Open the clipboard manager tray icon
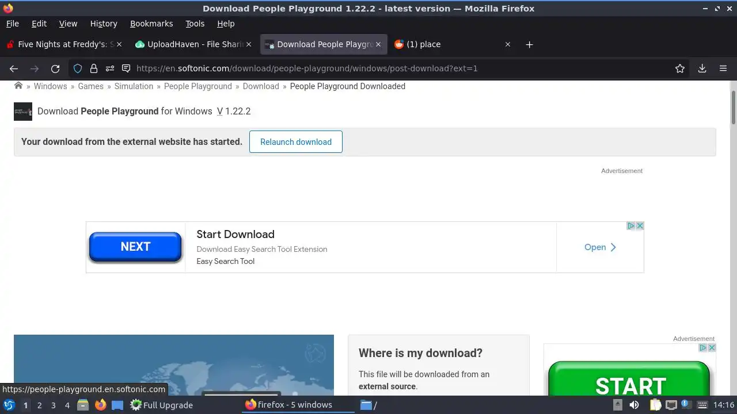Screen dimensions: 737x414 click(x=656, y=405)
